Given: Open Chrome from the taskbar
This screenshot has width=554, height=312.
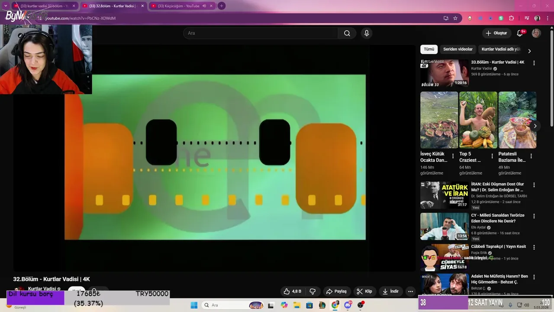Looking at the screenshot, I should [x=335, y=305].
